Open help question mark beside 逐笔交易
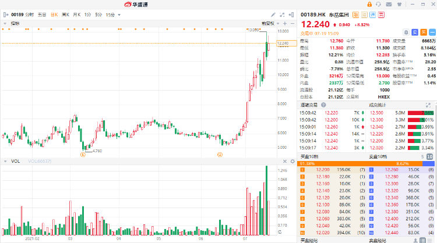 (x=323, y=105)
